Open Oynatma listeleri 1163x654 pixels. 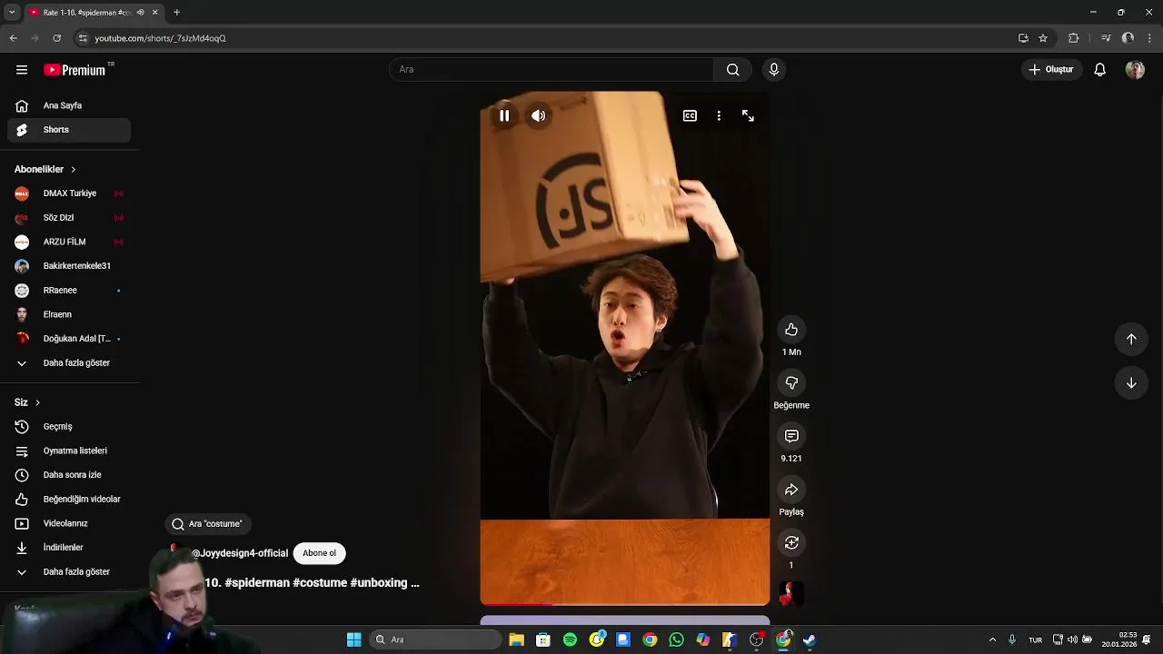(x=69, y=451)
